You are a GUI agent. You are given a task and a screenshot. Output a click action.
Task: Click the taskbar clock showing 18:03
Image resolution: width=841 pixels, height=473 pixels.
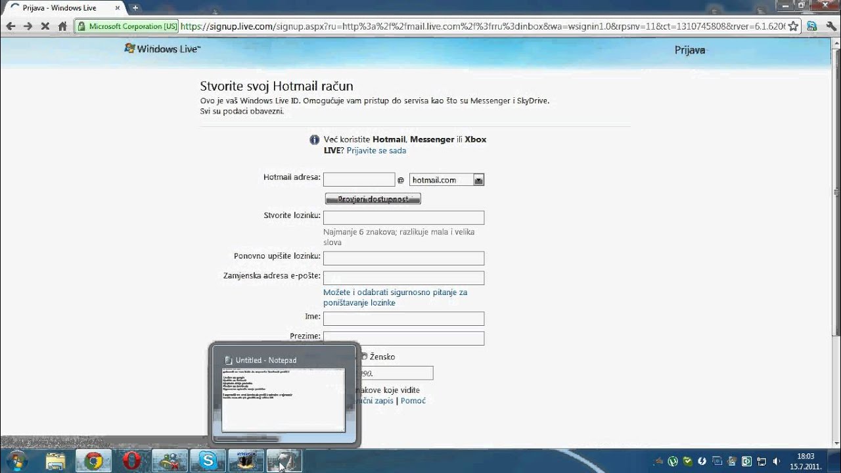pyautogui.click(x=806, y=461)
